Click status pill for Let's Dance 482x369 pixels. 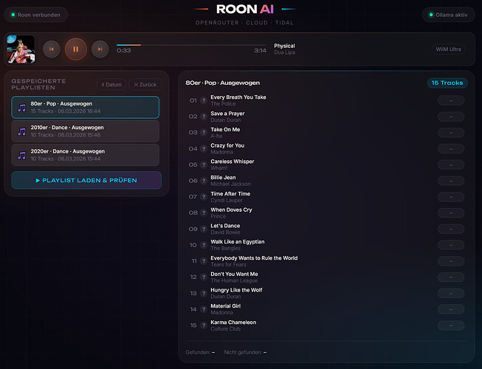pyautogui.click(x=451, y=229)
